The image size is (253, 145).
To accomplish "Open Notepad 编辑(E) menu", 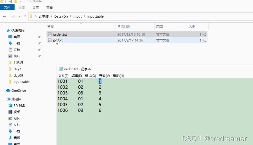I will coord(77,76).
